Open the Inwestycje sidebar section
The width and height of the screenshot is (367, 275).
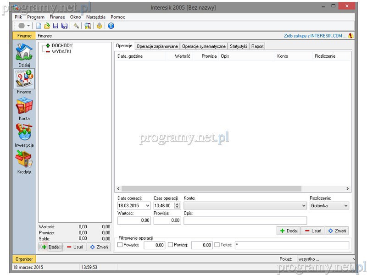tap(24, 132)
